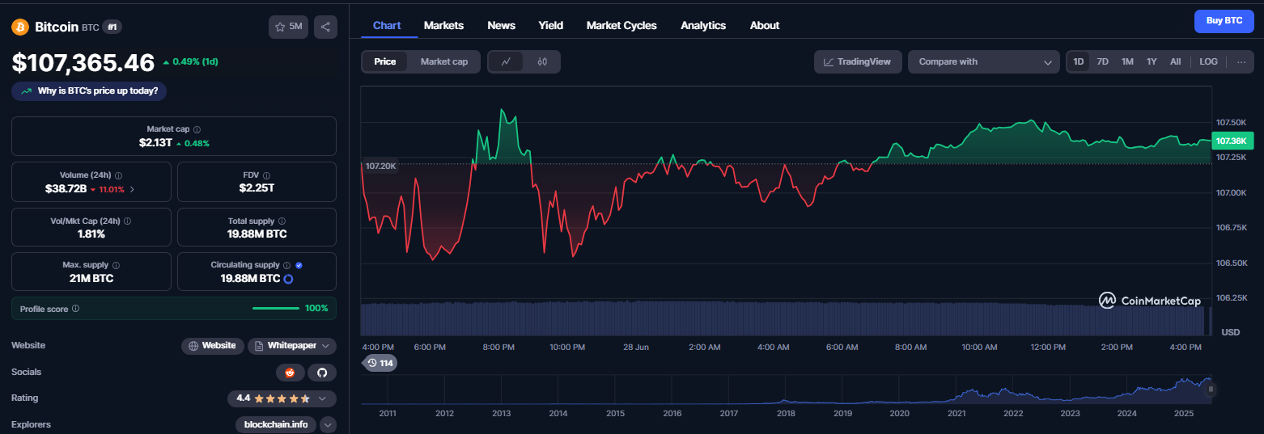Click the Bitcoin orange logo icon
1264x434 pixels.
(x=20, y=27)
